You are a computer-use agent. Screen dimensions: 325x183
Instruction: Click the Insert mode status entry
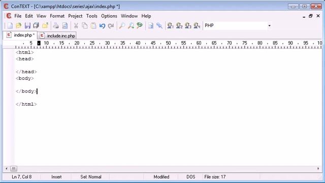coord(56,177)
